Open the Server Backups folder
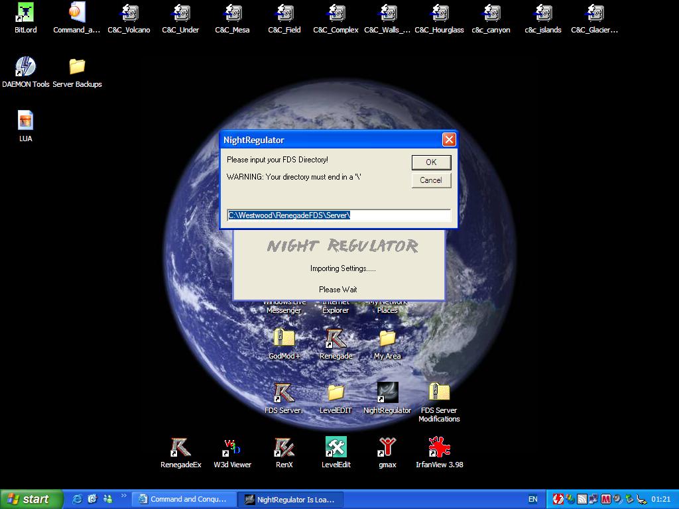The width and height of the screenshot is (679, 509). (x=77, y=67)
